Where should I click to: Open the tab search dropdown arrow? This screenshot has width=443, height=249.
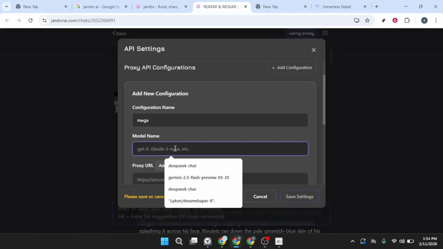pos(6,7)
